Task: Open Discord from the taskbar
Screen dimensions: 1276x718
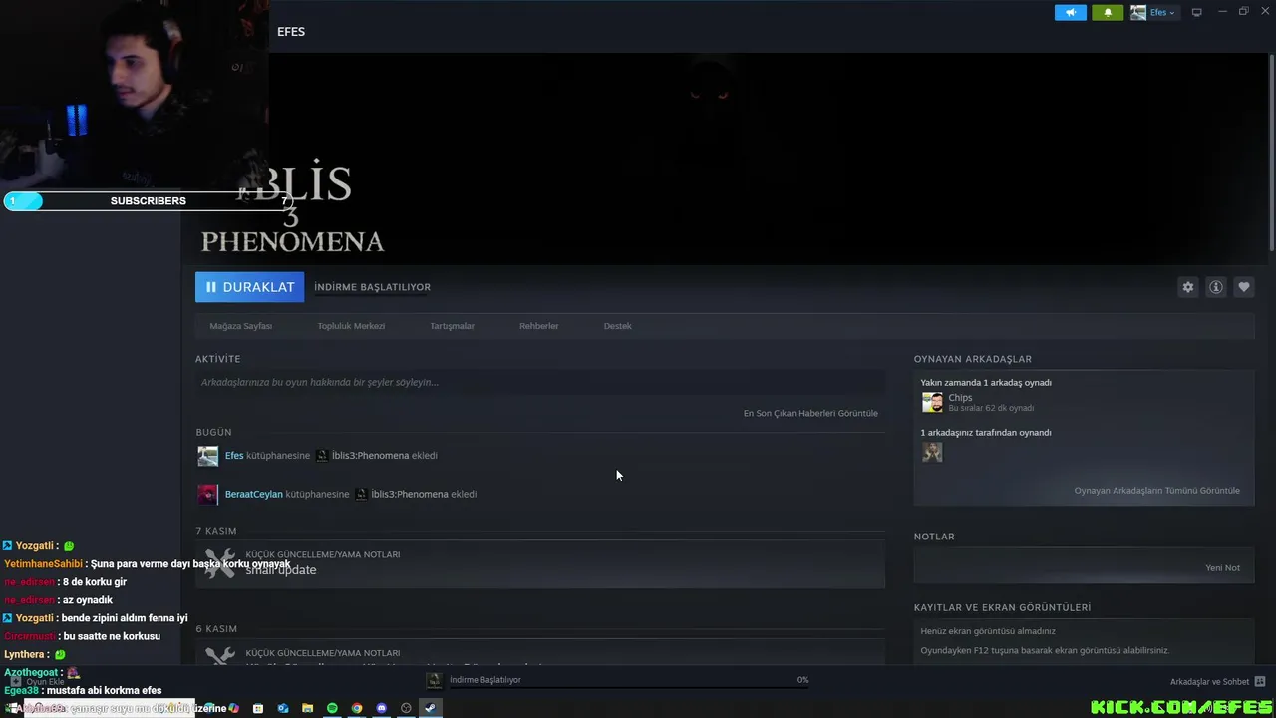Action: [x=381, y=708]
